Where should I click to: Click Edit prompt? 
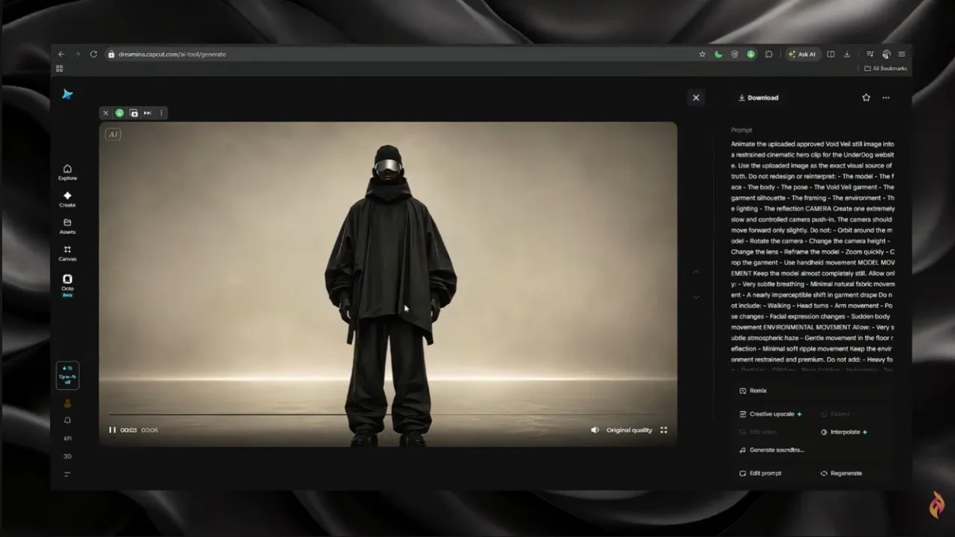[760, 474]
